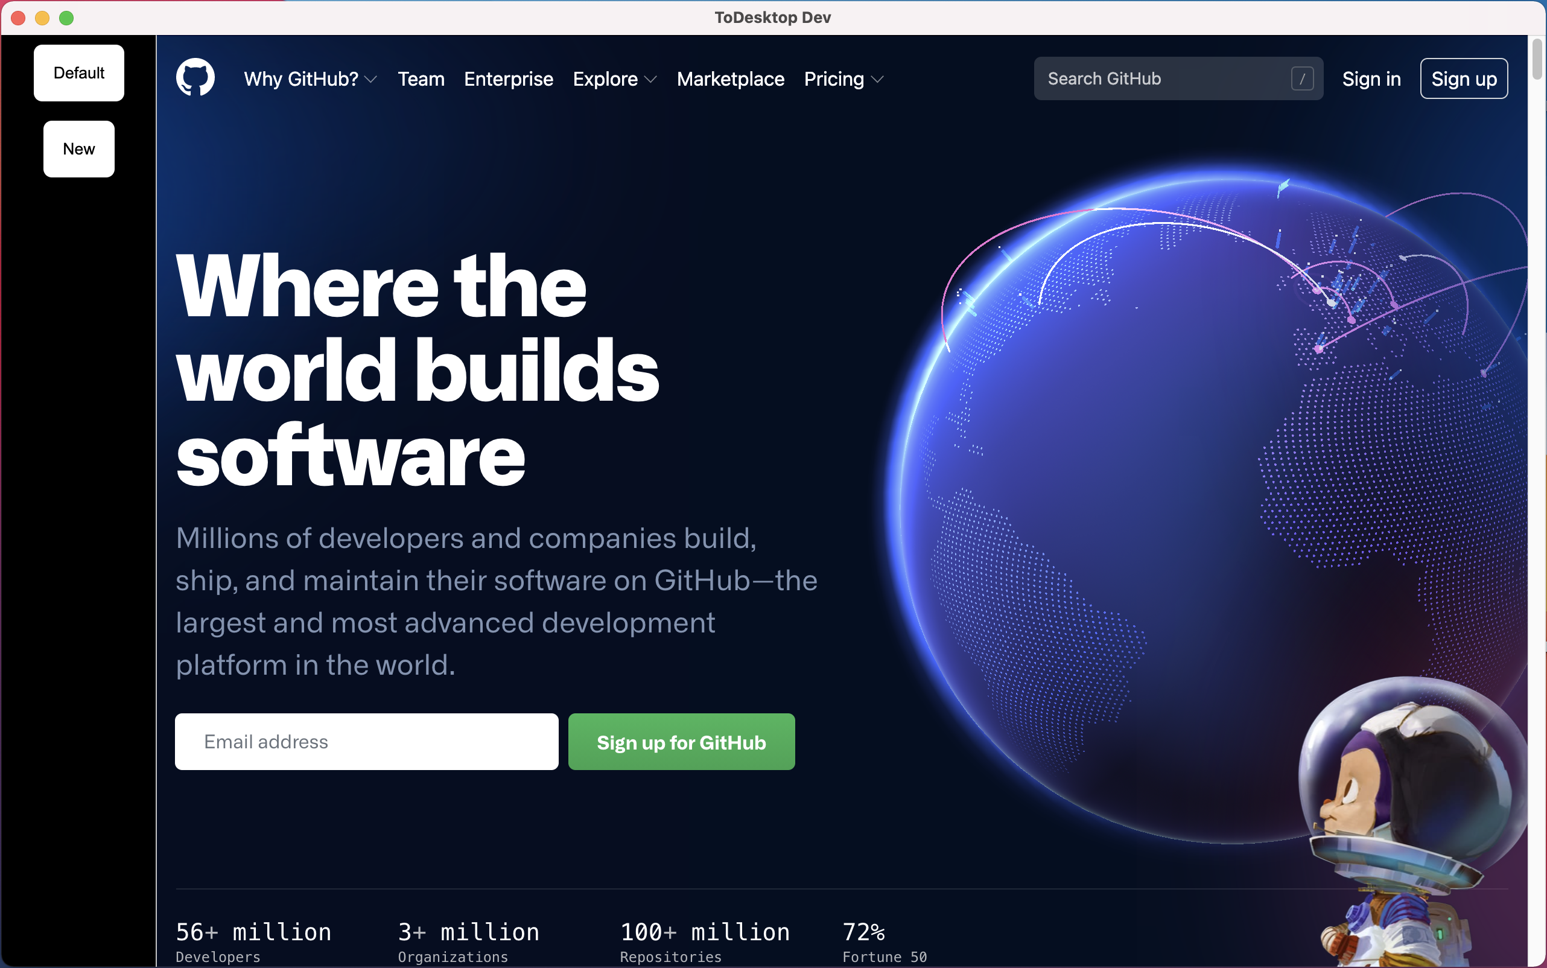The height and width of the screenshot is (968, 1547).
Task: Click the headline Where the world builds software
Action: pyautogui.click(x=418, y=371)
